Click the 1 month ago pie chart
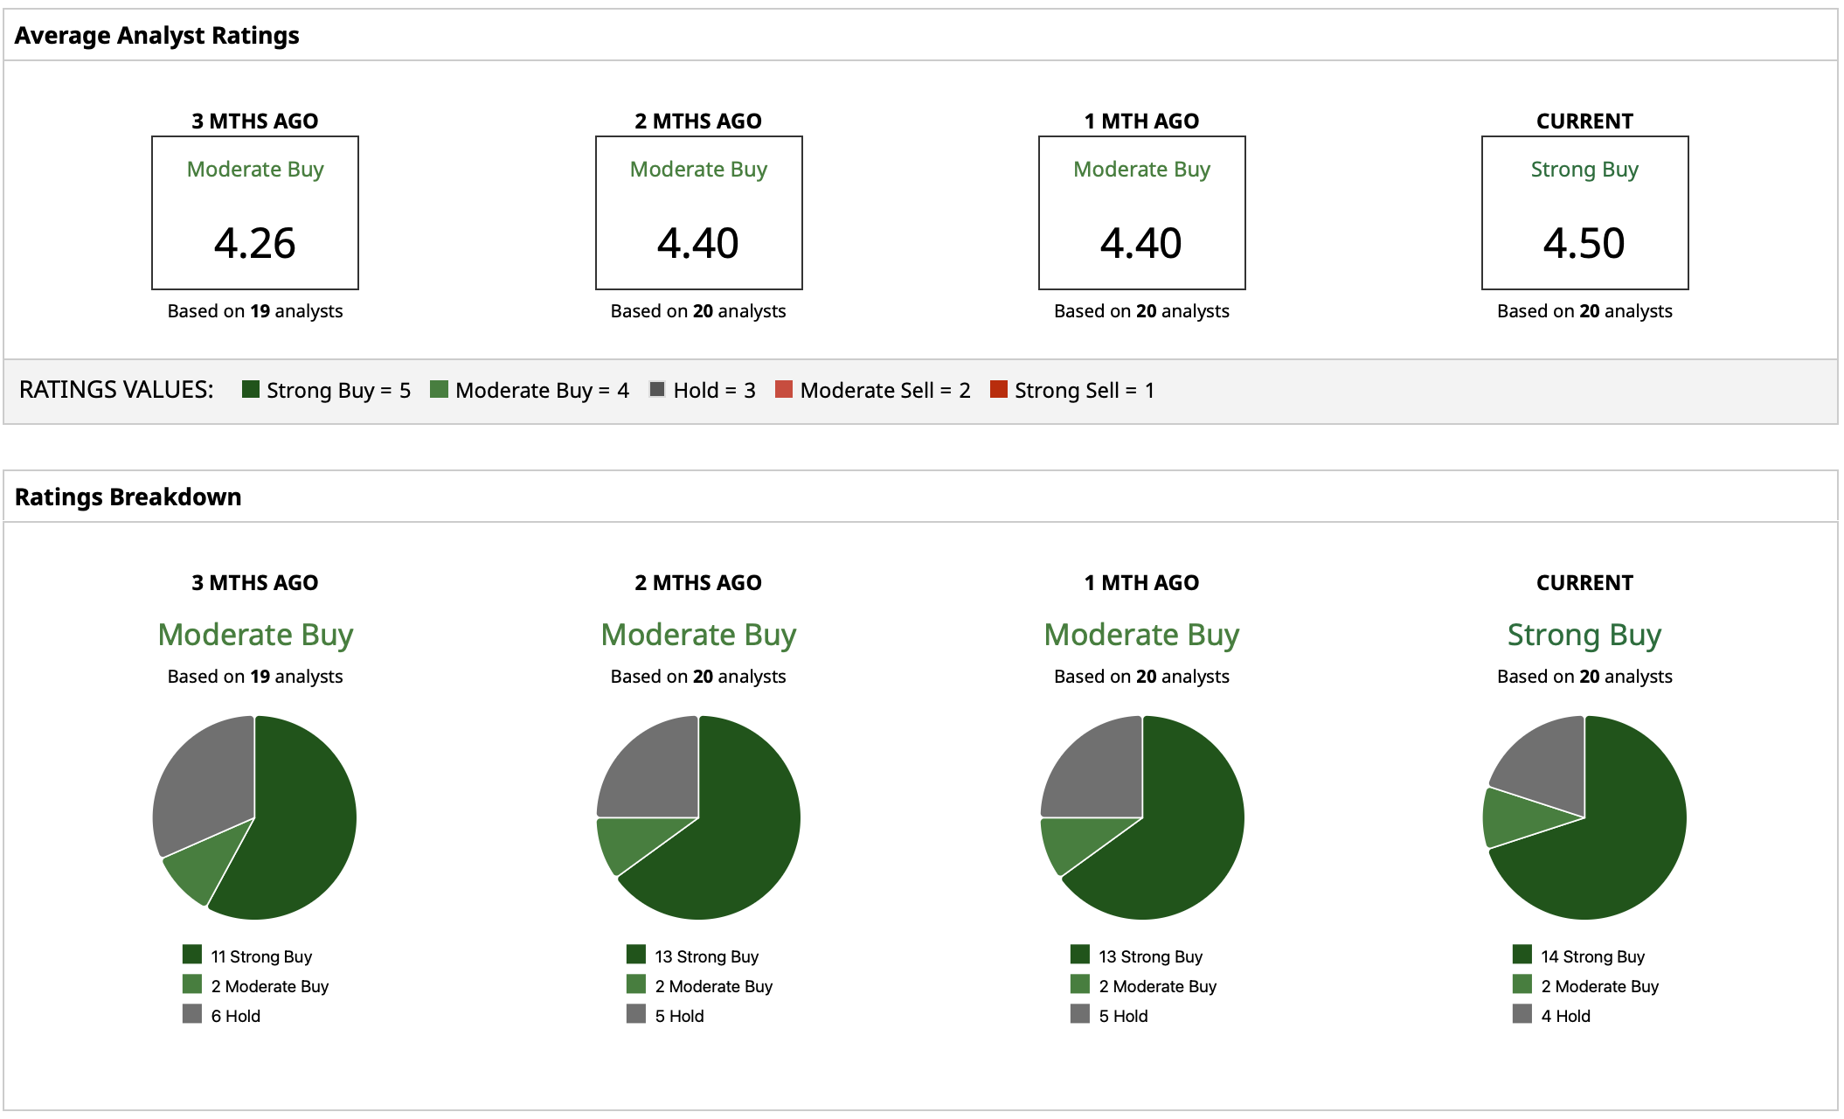This screenshot has height=1119, width=1844. point(1141,817)
